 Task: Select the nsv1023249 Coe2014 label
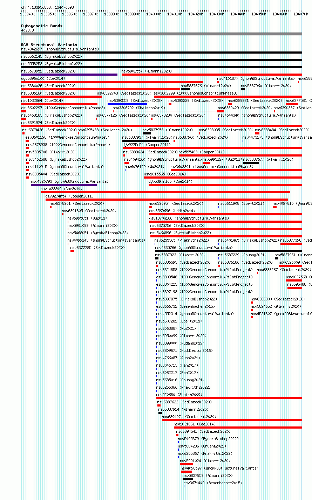coord(61,189)
